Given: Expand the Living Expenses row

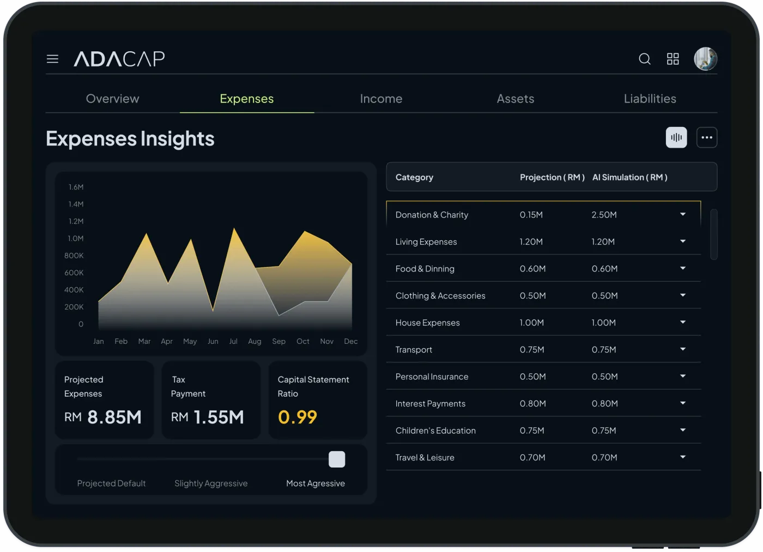Looking at the screenshot, I should [x=683, y=241].
